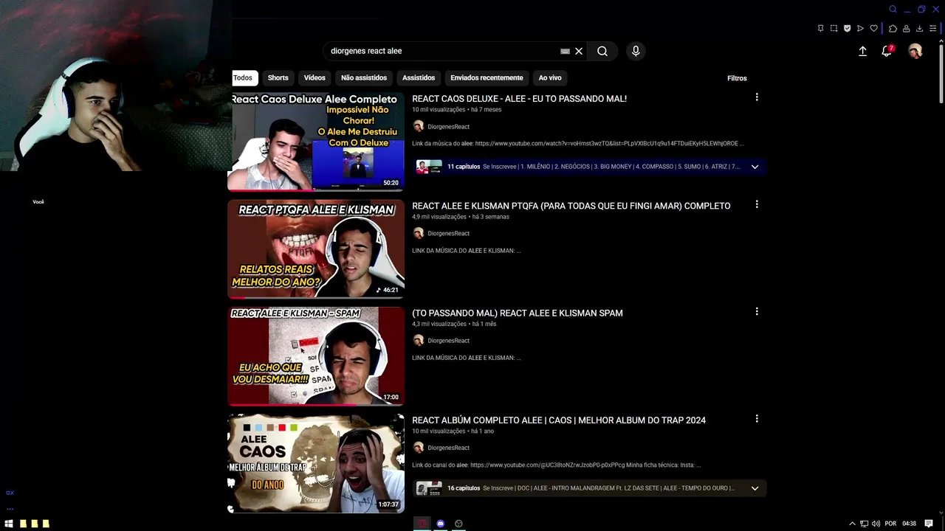Open the browser easy setup sliders icon
Viewport: 945px width, 531px height.
[932, 29]
